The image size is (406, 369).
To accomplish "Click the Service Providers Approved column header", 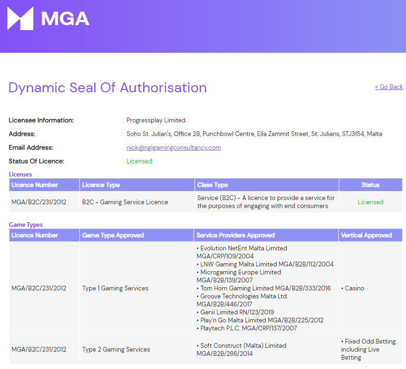I will (x=266, y=235).
